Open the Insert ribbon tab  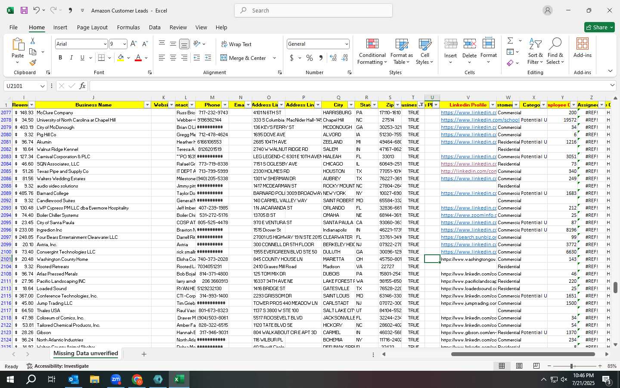pyautogui.click(x=60, y=27)
